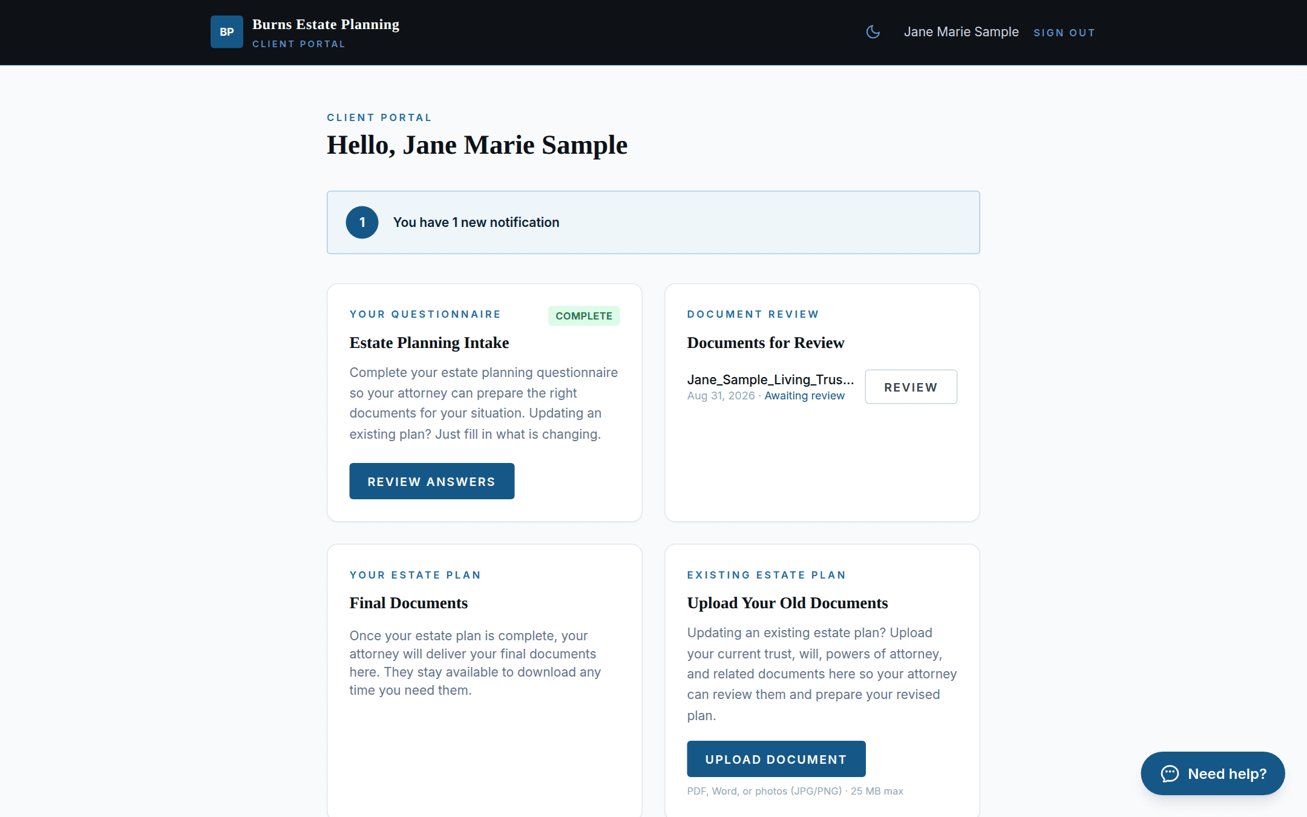Click the Documents for Review heading
The height and width of the screenshot is (817, 1307).
(765, 343)
